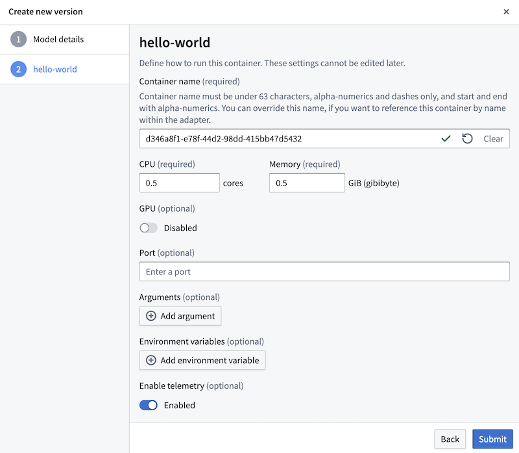The image size is (519, 453).
Task: Go Back to the previous step
Action: tap(450, 439)
